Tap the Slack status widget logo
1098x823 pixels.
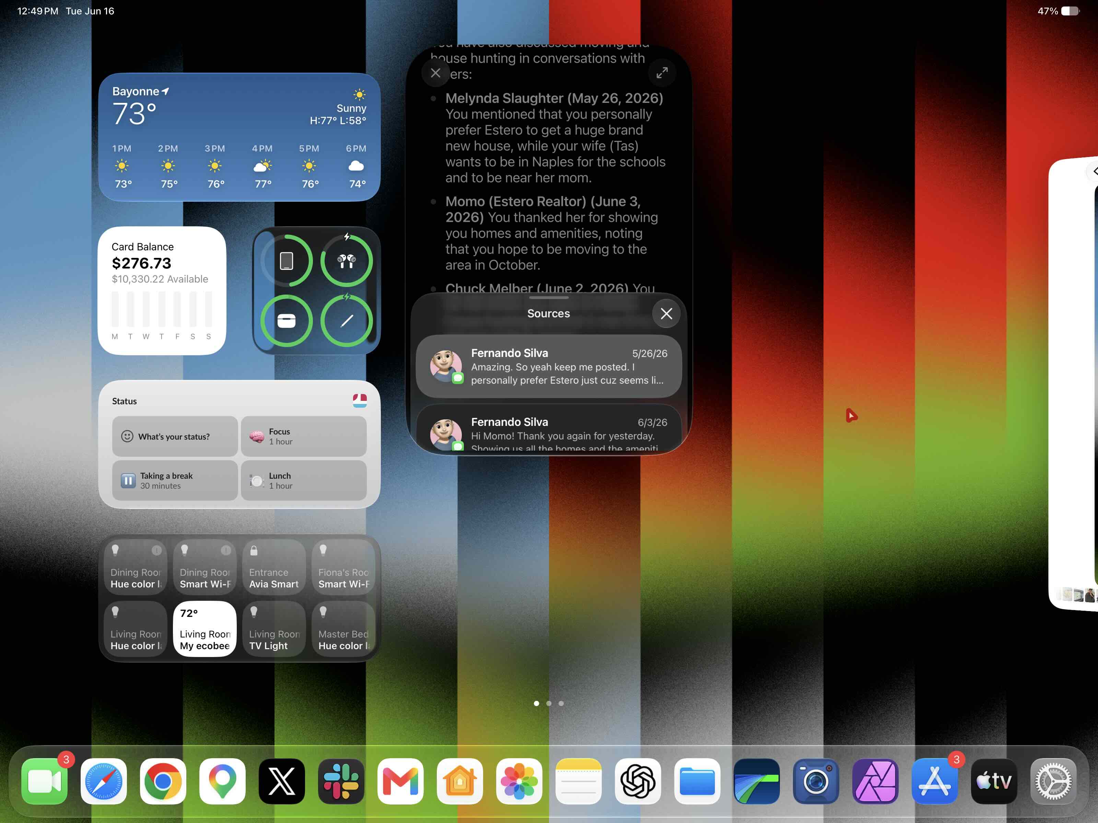pos(360,400)
